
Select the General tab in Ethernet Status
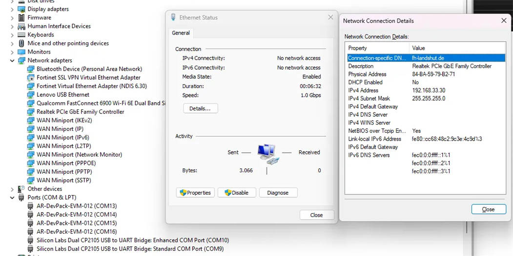pyautogui.click(x=181, y=33)
